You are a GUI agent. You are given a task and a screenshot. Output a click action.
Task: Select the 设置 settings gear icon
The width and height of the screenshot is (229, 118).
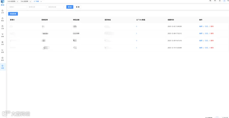(3, 67)
